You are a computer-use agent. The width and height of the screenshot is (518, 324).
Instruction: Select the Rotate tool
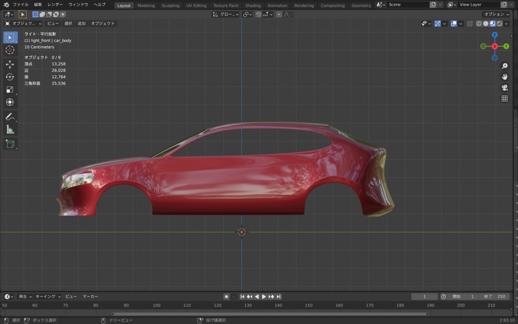click(x=10, y=77)
